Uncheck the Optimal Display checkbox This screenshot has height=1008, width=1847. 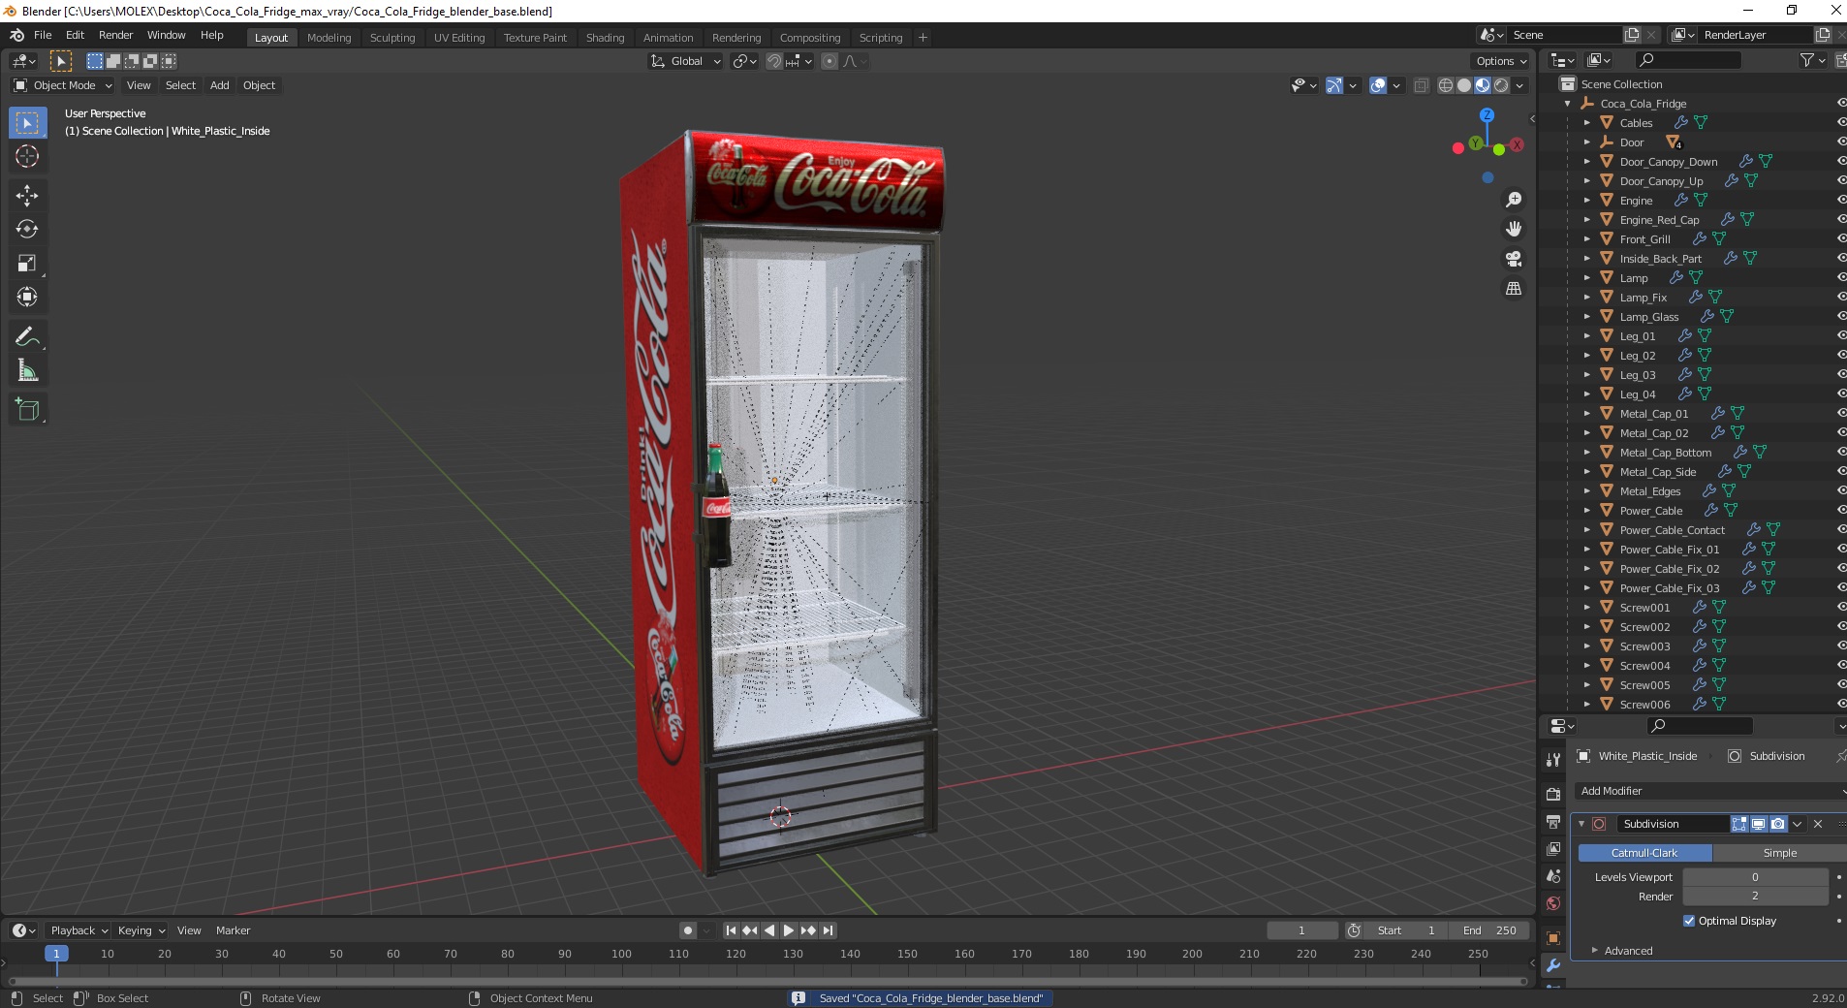[1689, 921]
